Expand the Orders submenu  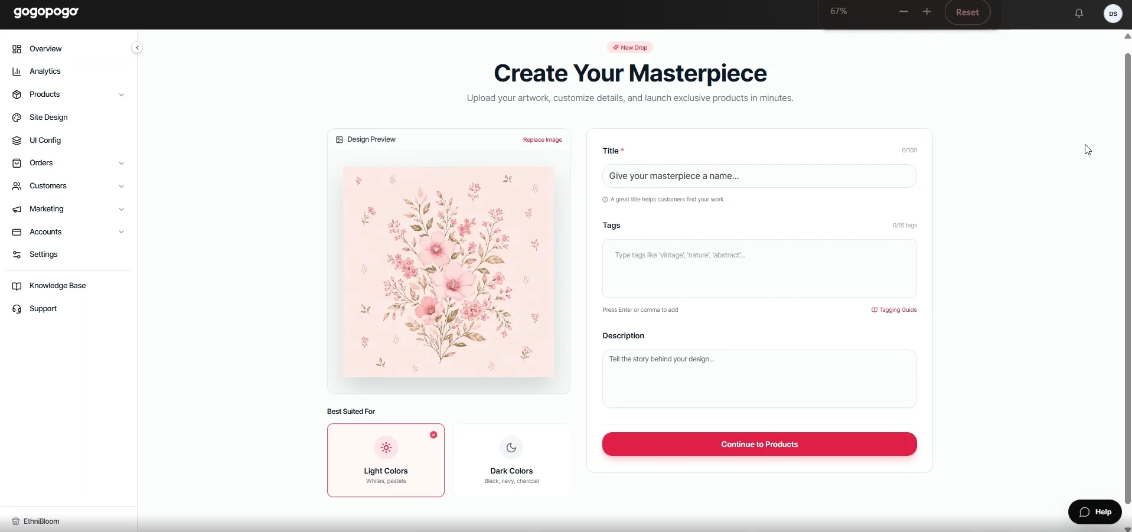pyautogui.click(x=121, y=163)
